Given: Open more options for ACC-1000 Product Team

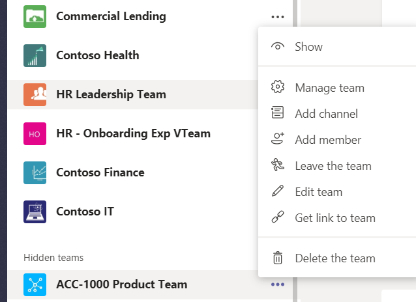Looking at the screenshot, I should pyautogui.click(x=278, y=284).
